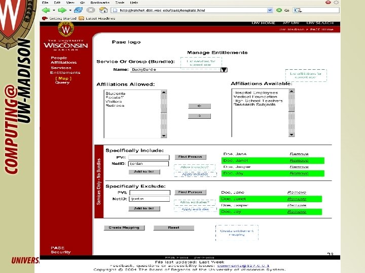
Task: Click the green Go button icon
Action: coord(279,10)
